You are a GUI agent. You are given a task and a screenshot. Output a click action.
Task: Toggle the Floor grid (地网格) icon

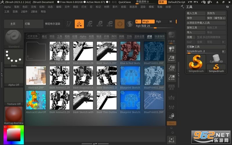[x=171, y=97]
